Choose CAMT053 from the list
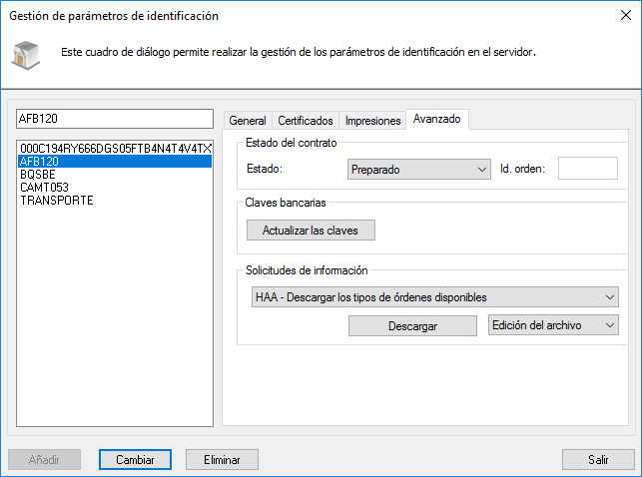 coord(45,187)
